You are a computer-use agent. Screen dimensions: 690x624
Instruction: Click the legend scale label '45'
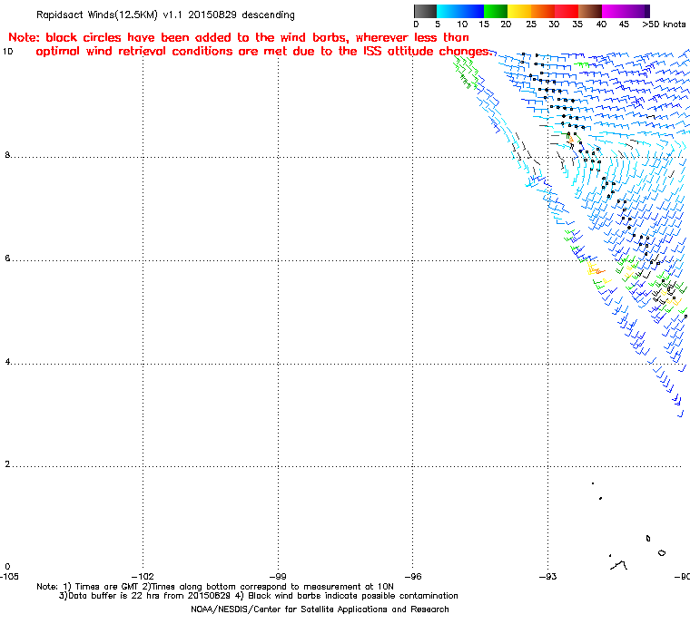click(624, 24)
